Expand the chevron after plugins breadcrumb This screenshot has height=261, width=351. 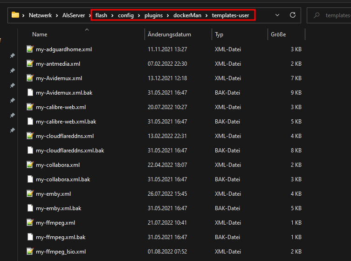tap(168, 15)
